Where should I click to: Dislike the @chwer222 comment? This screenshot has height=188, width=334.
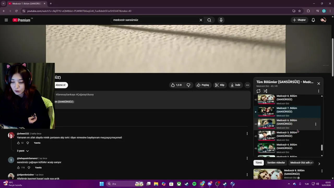[28, 143]
